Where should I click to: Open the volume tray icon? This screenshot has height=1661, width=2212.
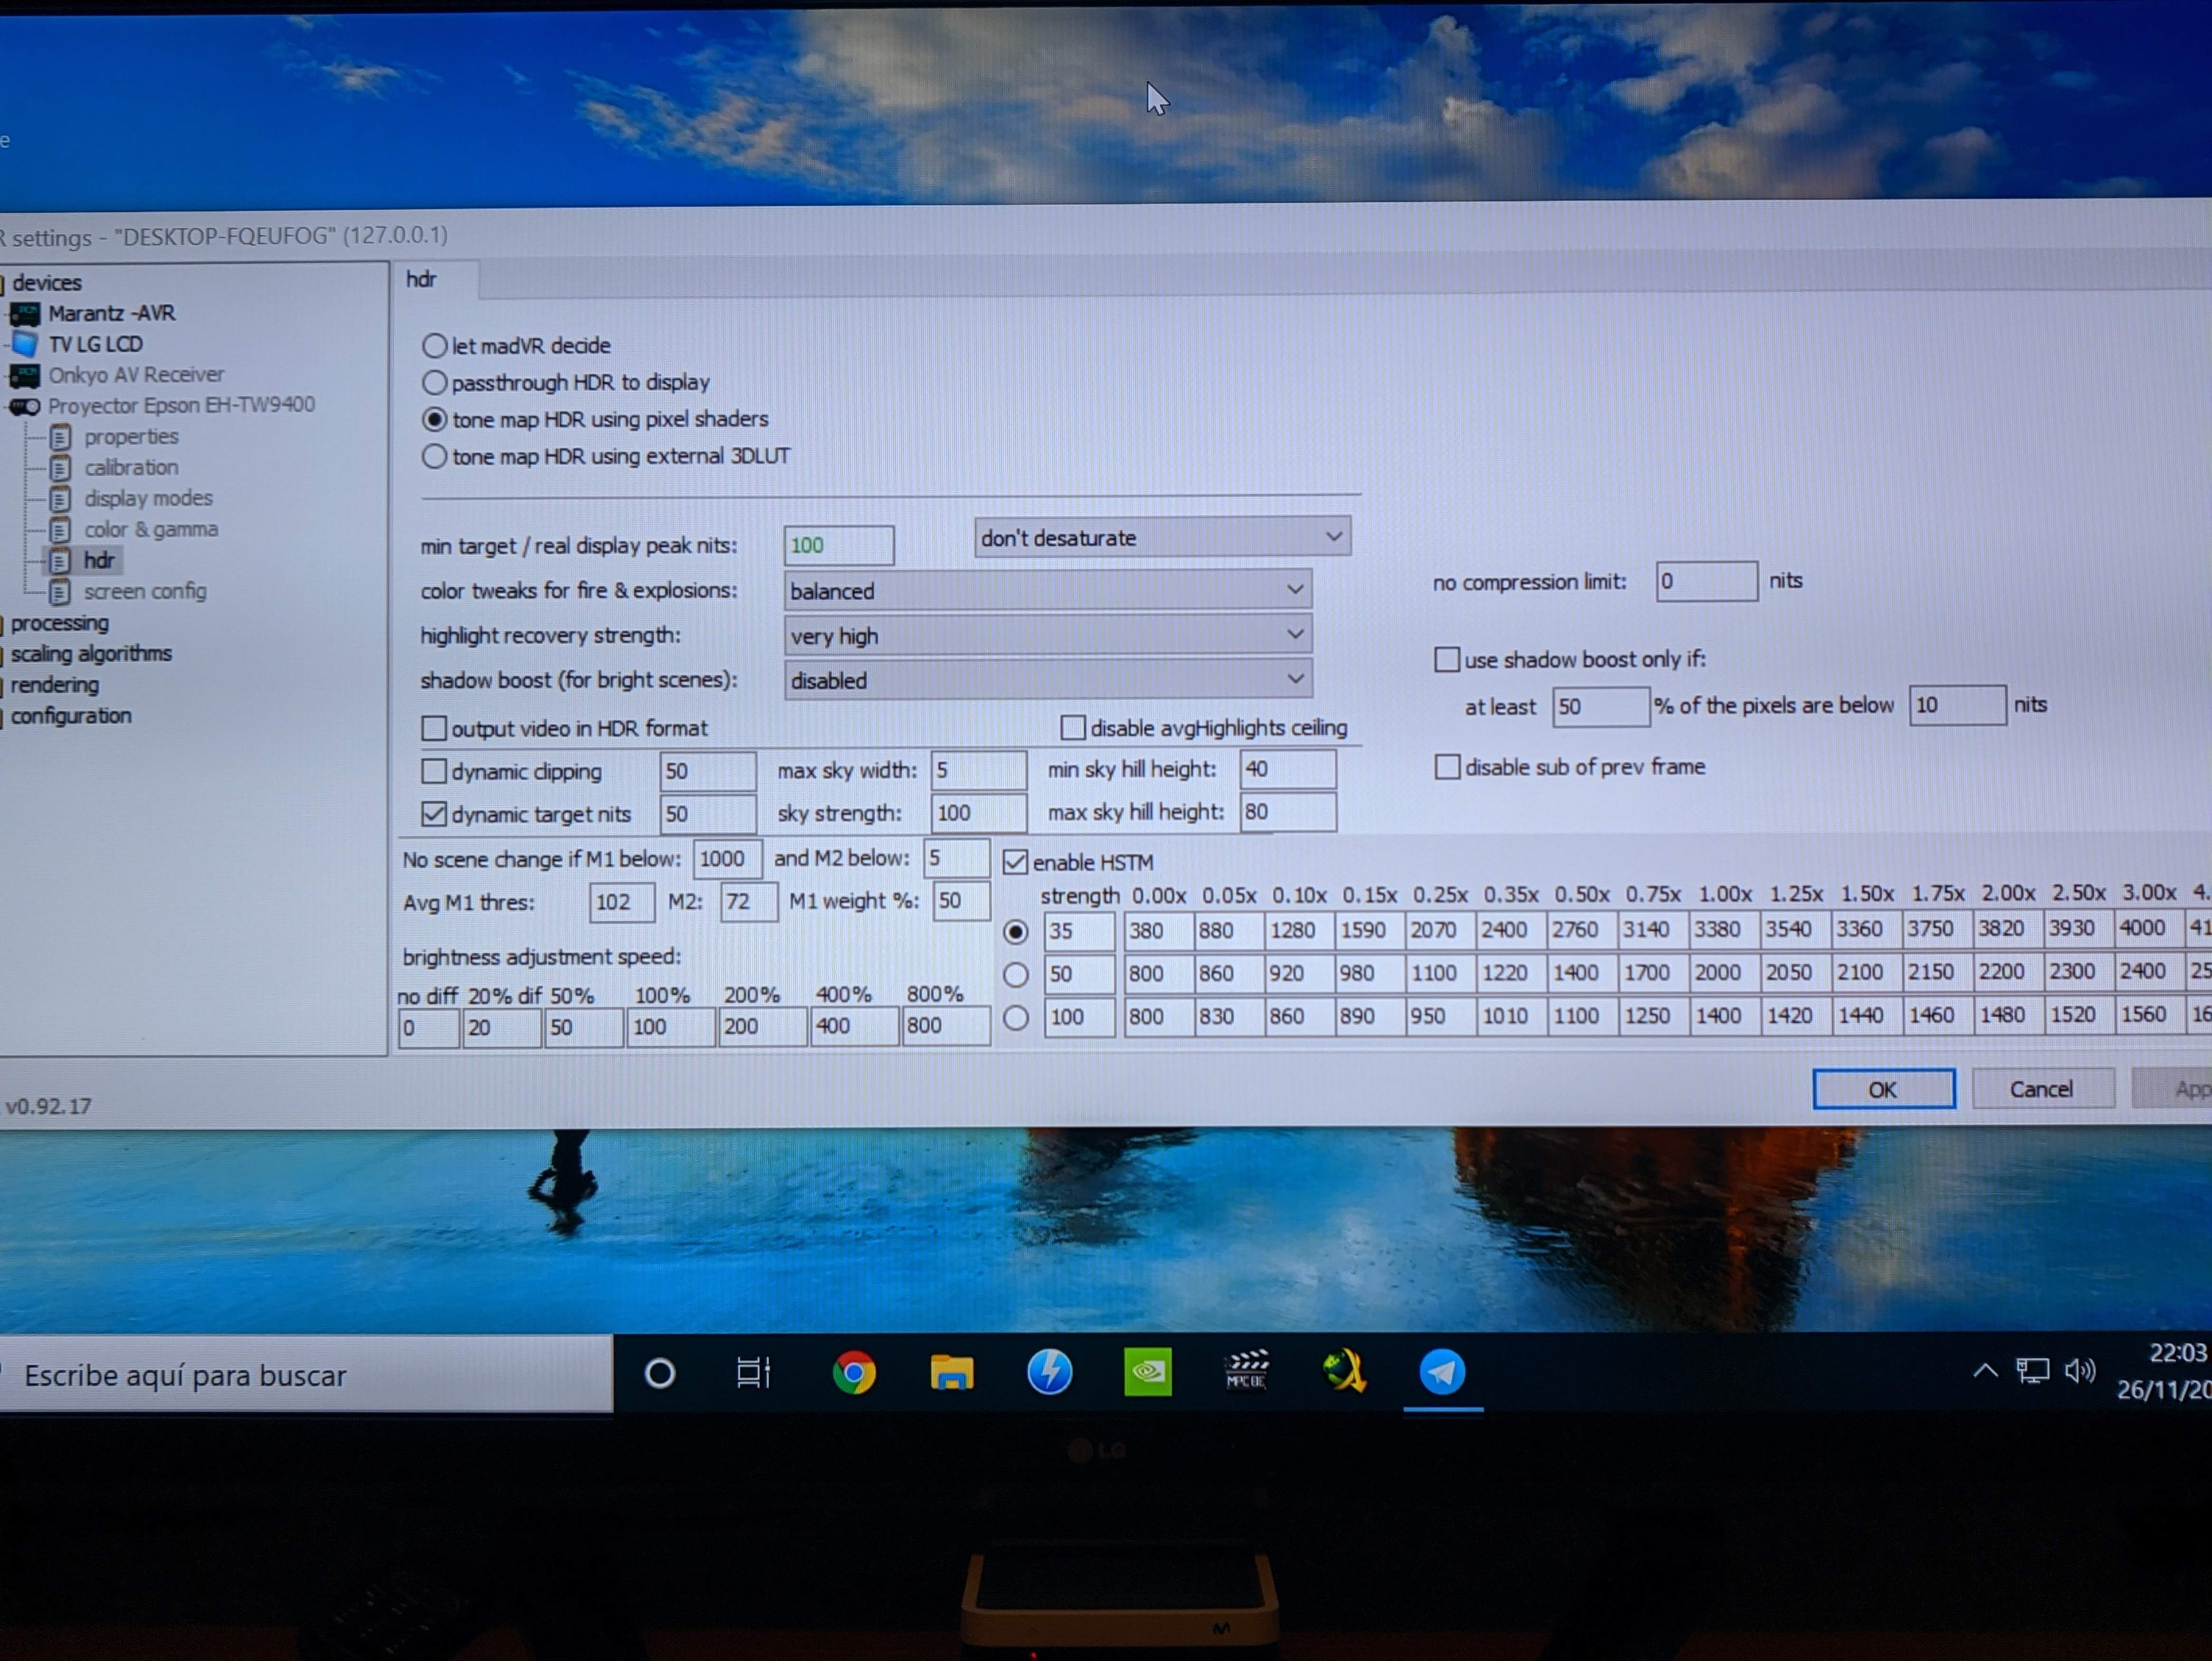(2079, 1371)
